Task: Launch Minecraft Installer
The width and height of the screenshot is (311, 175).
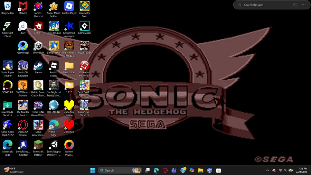Action: tap(38, 148)
